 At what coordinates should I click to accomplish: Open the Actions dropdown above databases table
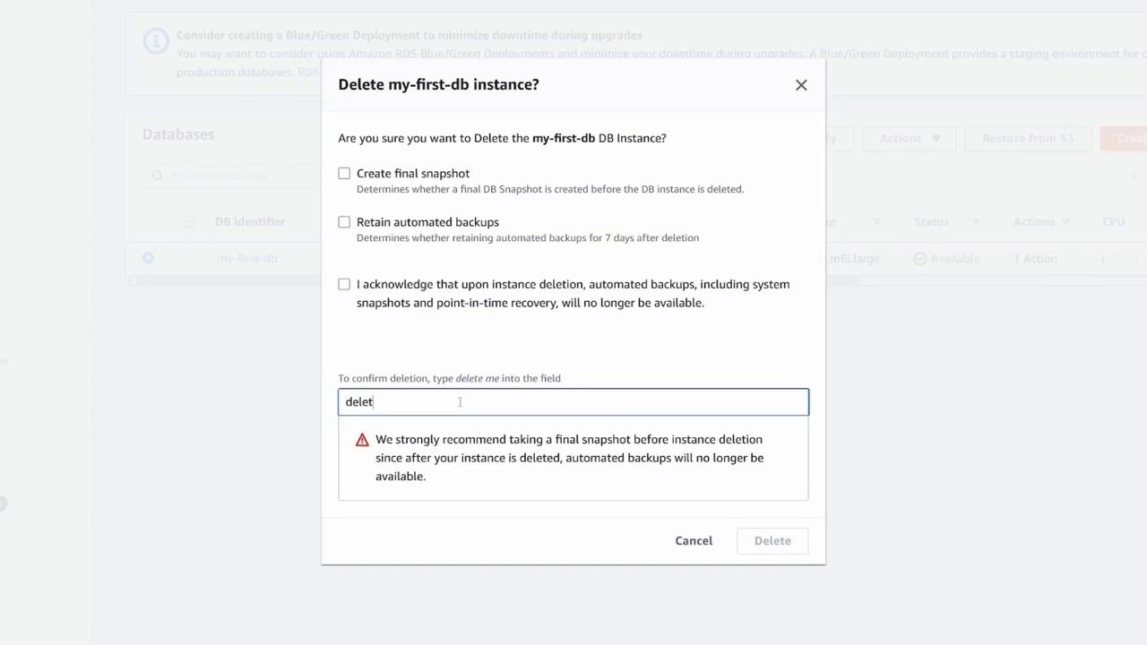coord(909,138)
